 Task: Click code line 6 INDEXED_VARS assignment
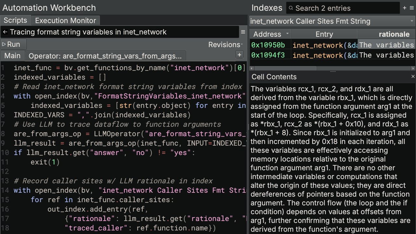(102, 115)
